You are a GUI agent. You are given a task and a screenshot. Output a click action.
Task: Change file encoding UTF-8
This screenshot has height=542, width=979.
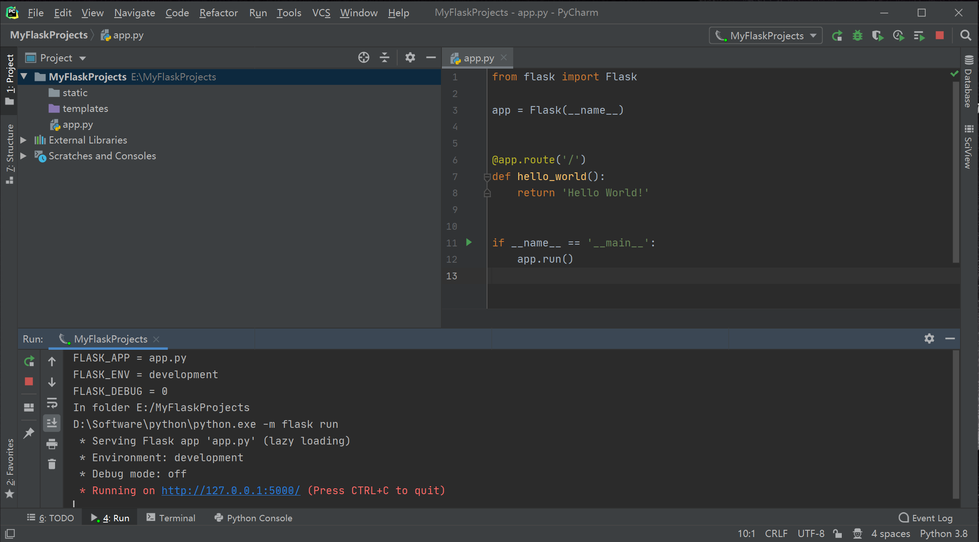[x=811, y=534]
